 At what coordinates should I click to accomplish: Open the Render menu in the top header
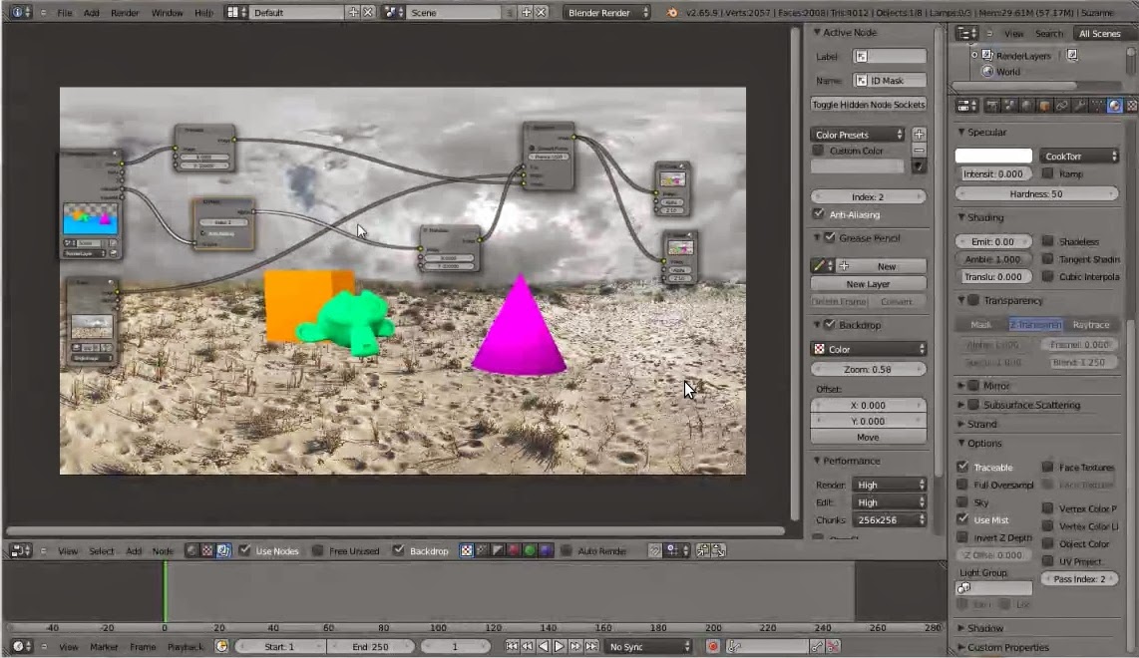[125, 12]
